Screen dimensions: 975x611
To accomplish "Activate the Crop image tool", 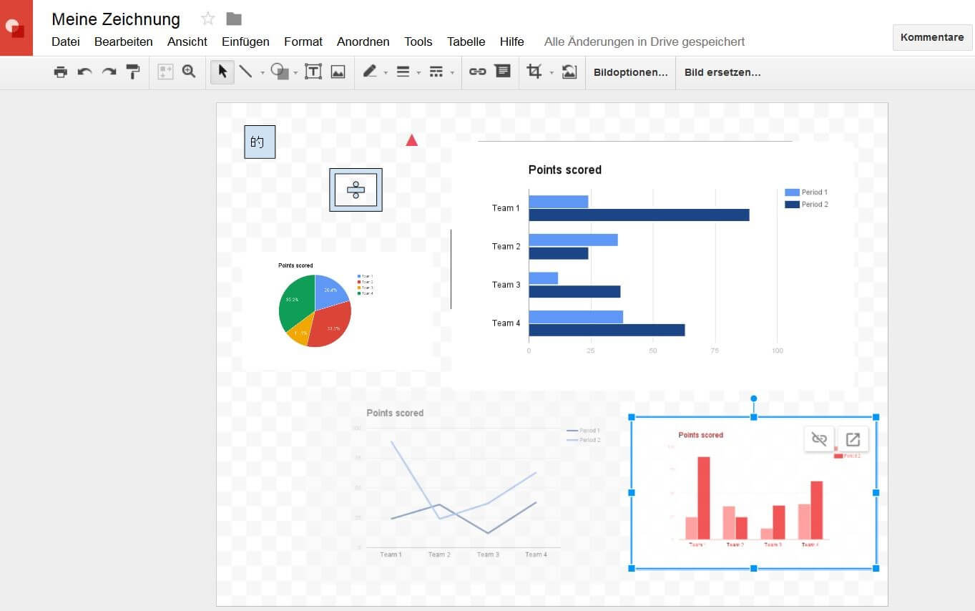I will coord(534,72).
